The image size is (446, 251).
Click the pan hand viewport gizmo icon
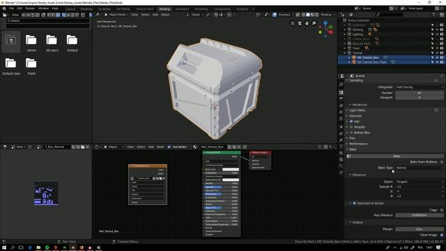click(x=307, y=23)
